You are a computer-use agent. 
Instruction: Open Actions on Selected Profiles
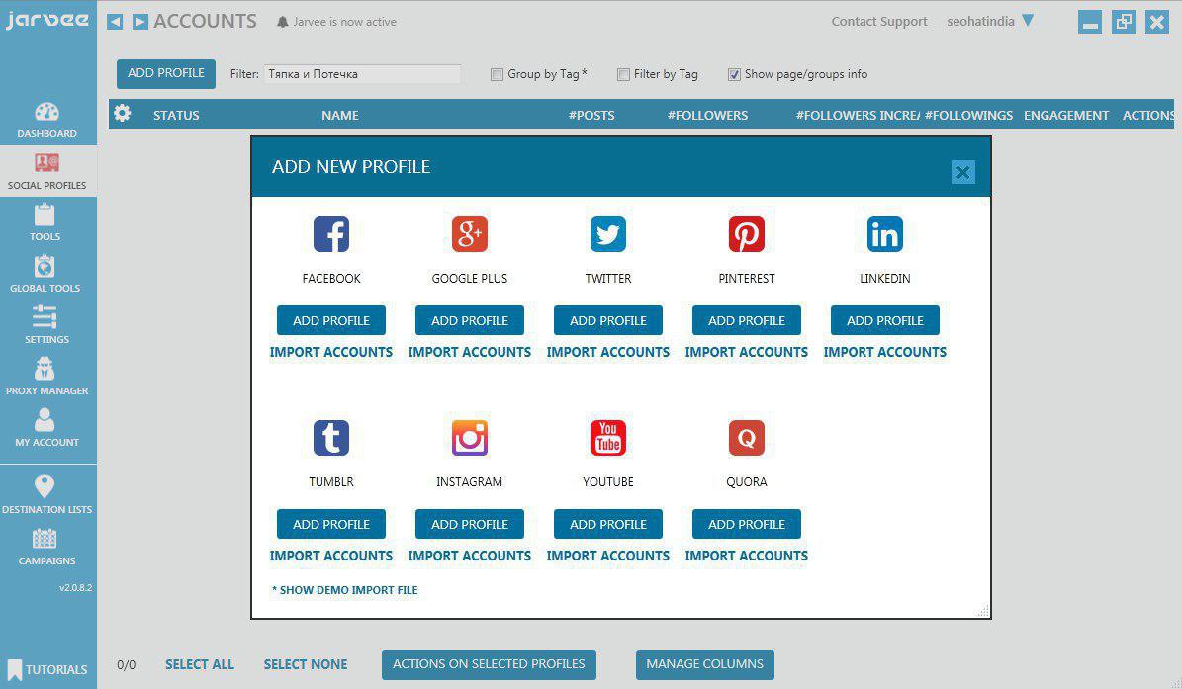tap(489, 665)
